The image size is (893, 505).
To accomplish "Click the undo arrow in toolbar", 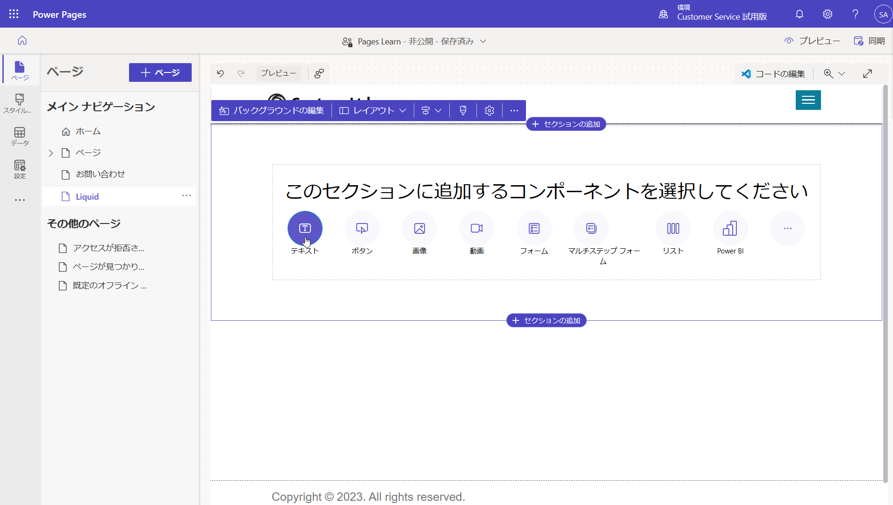I will 220,73.
